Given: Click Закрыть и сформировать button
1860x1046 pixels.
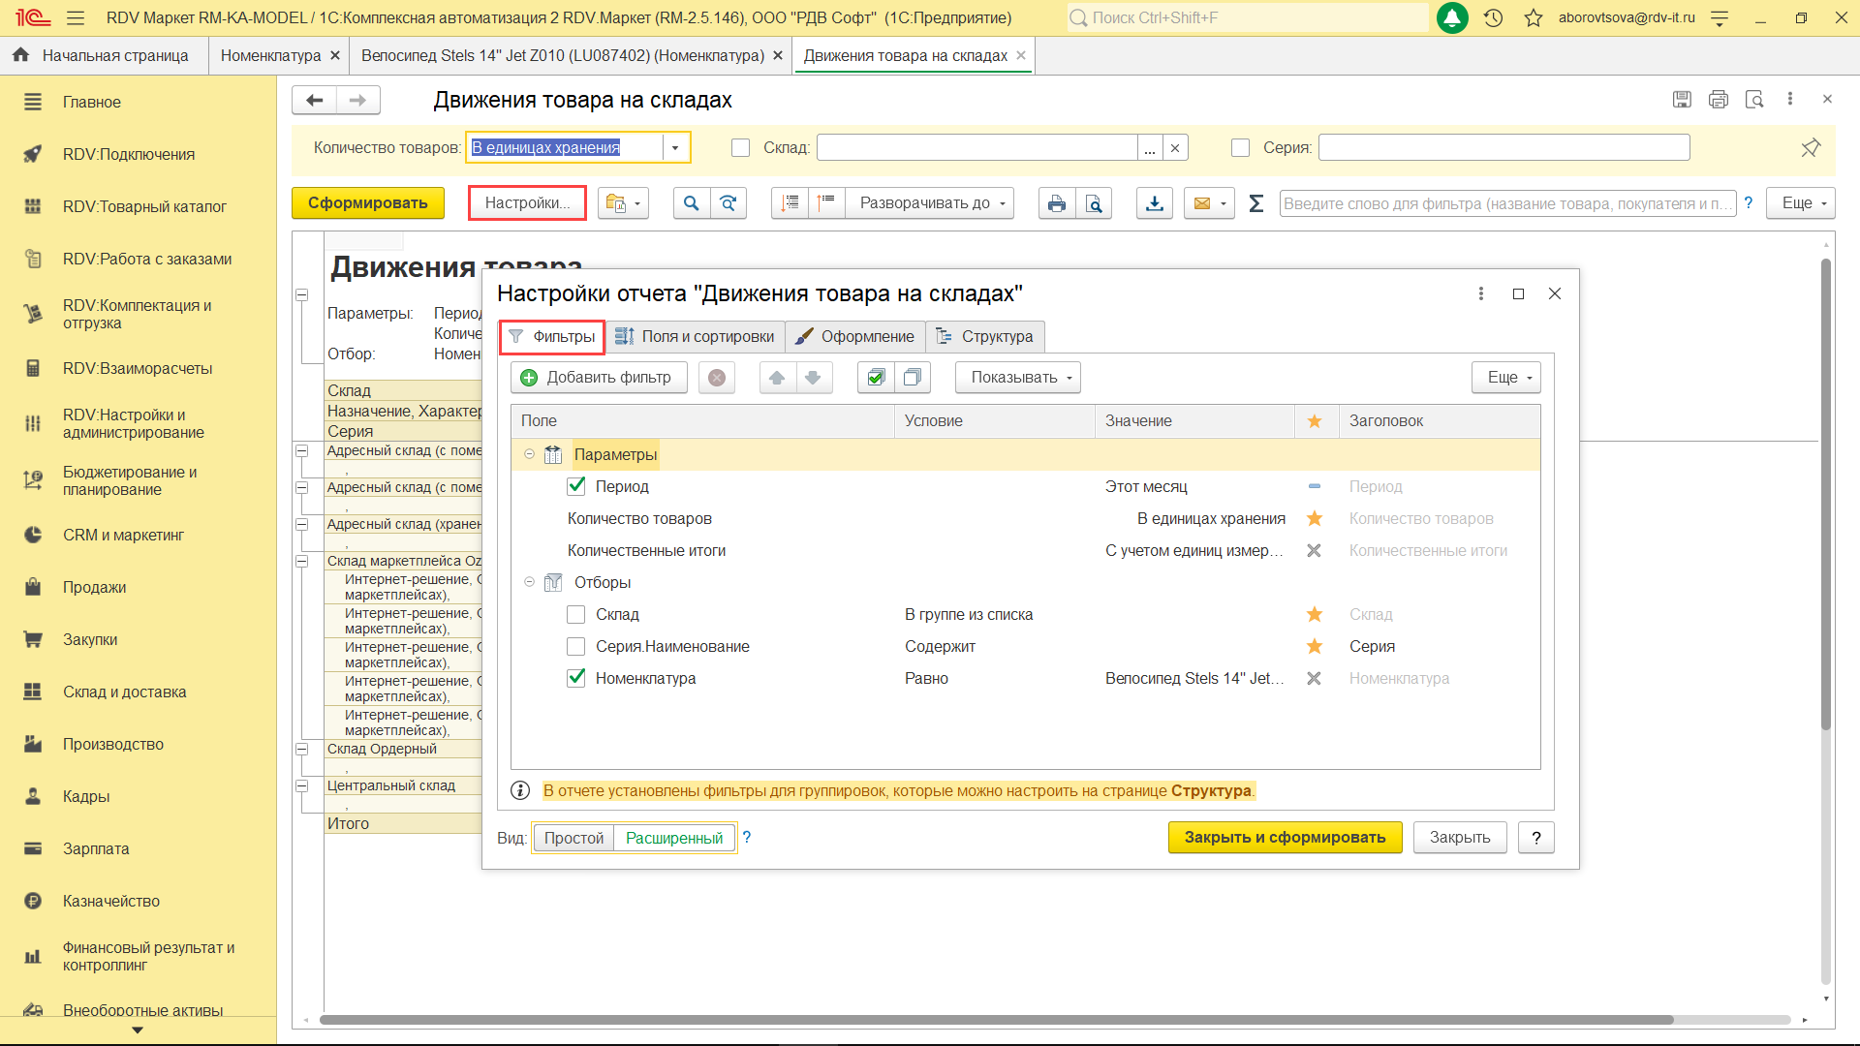Looking at the screenshot, I should click(1285, 838).
